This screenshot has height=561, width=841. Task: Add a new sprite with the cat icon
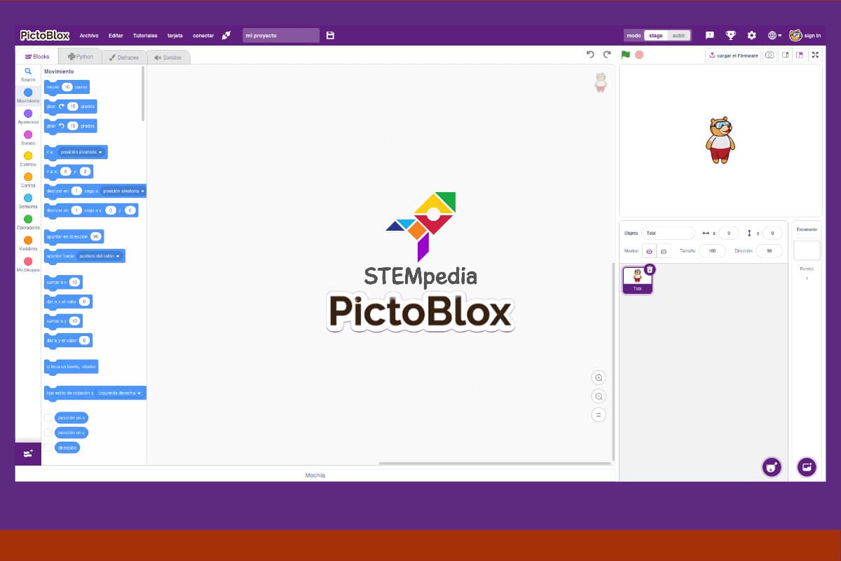[772, 467]
